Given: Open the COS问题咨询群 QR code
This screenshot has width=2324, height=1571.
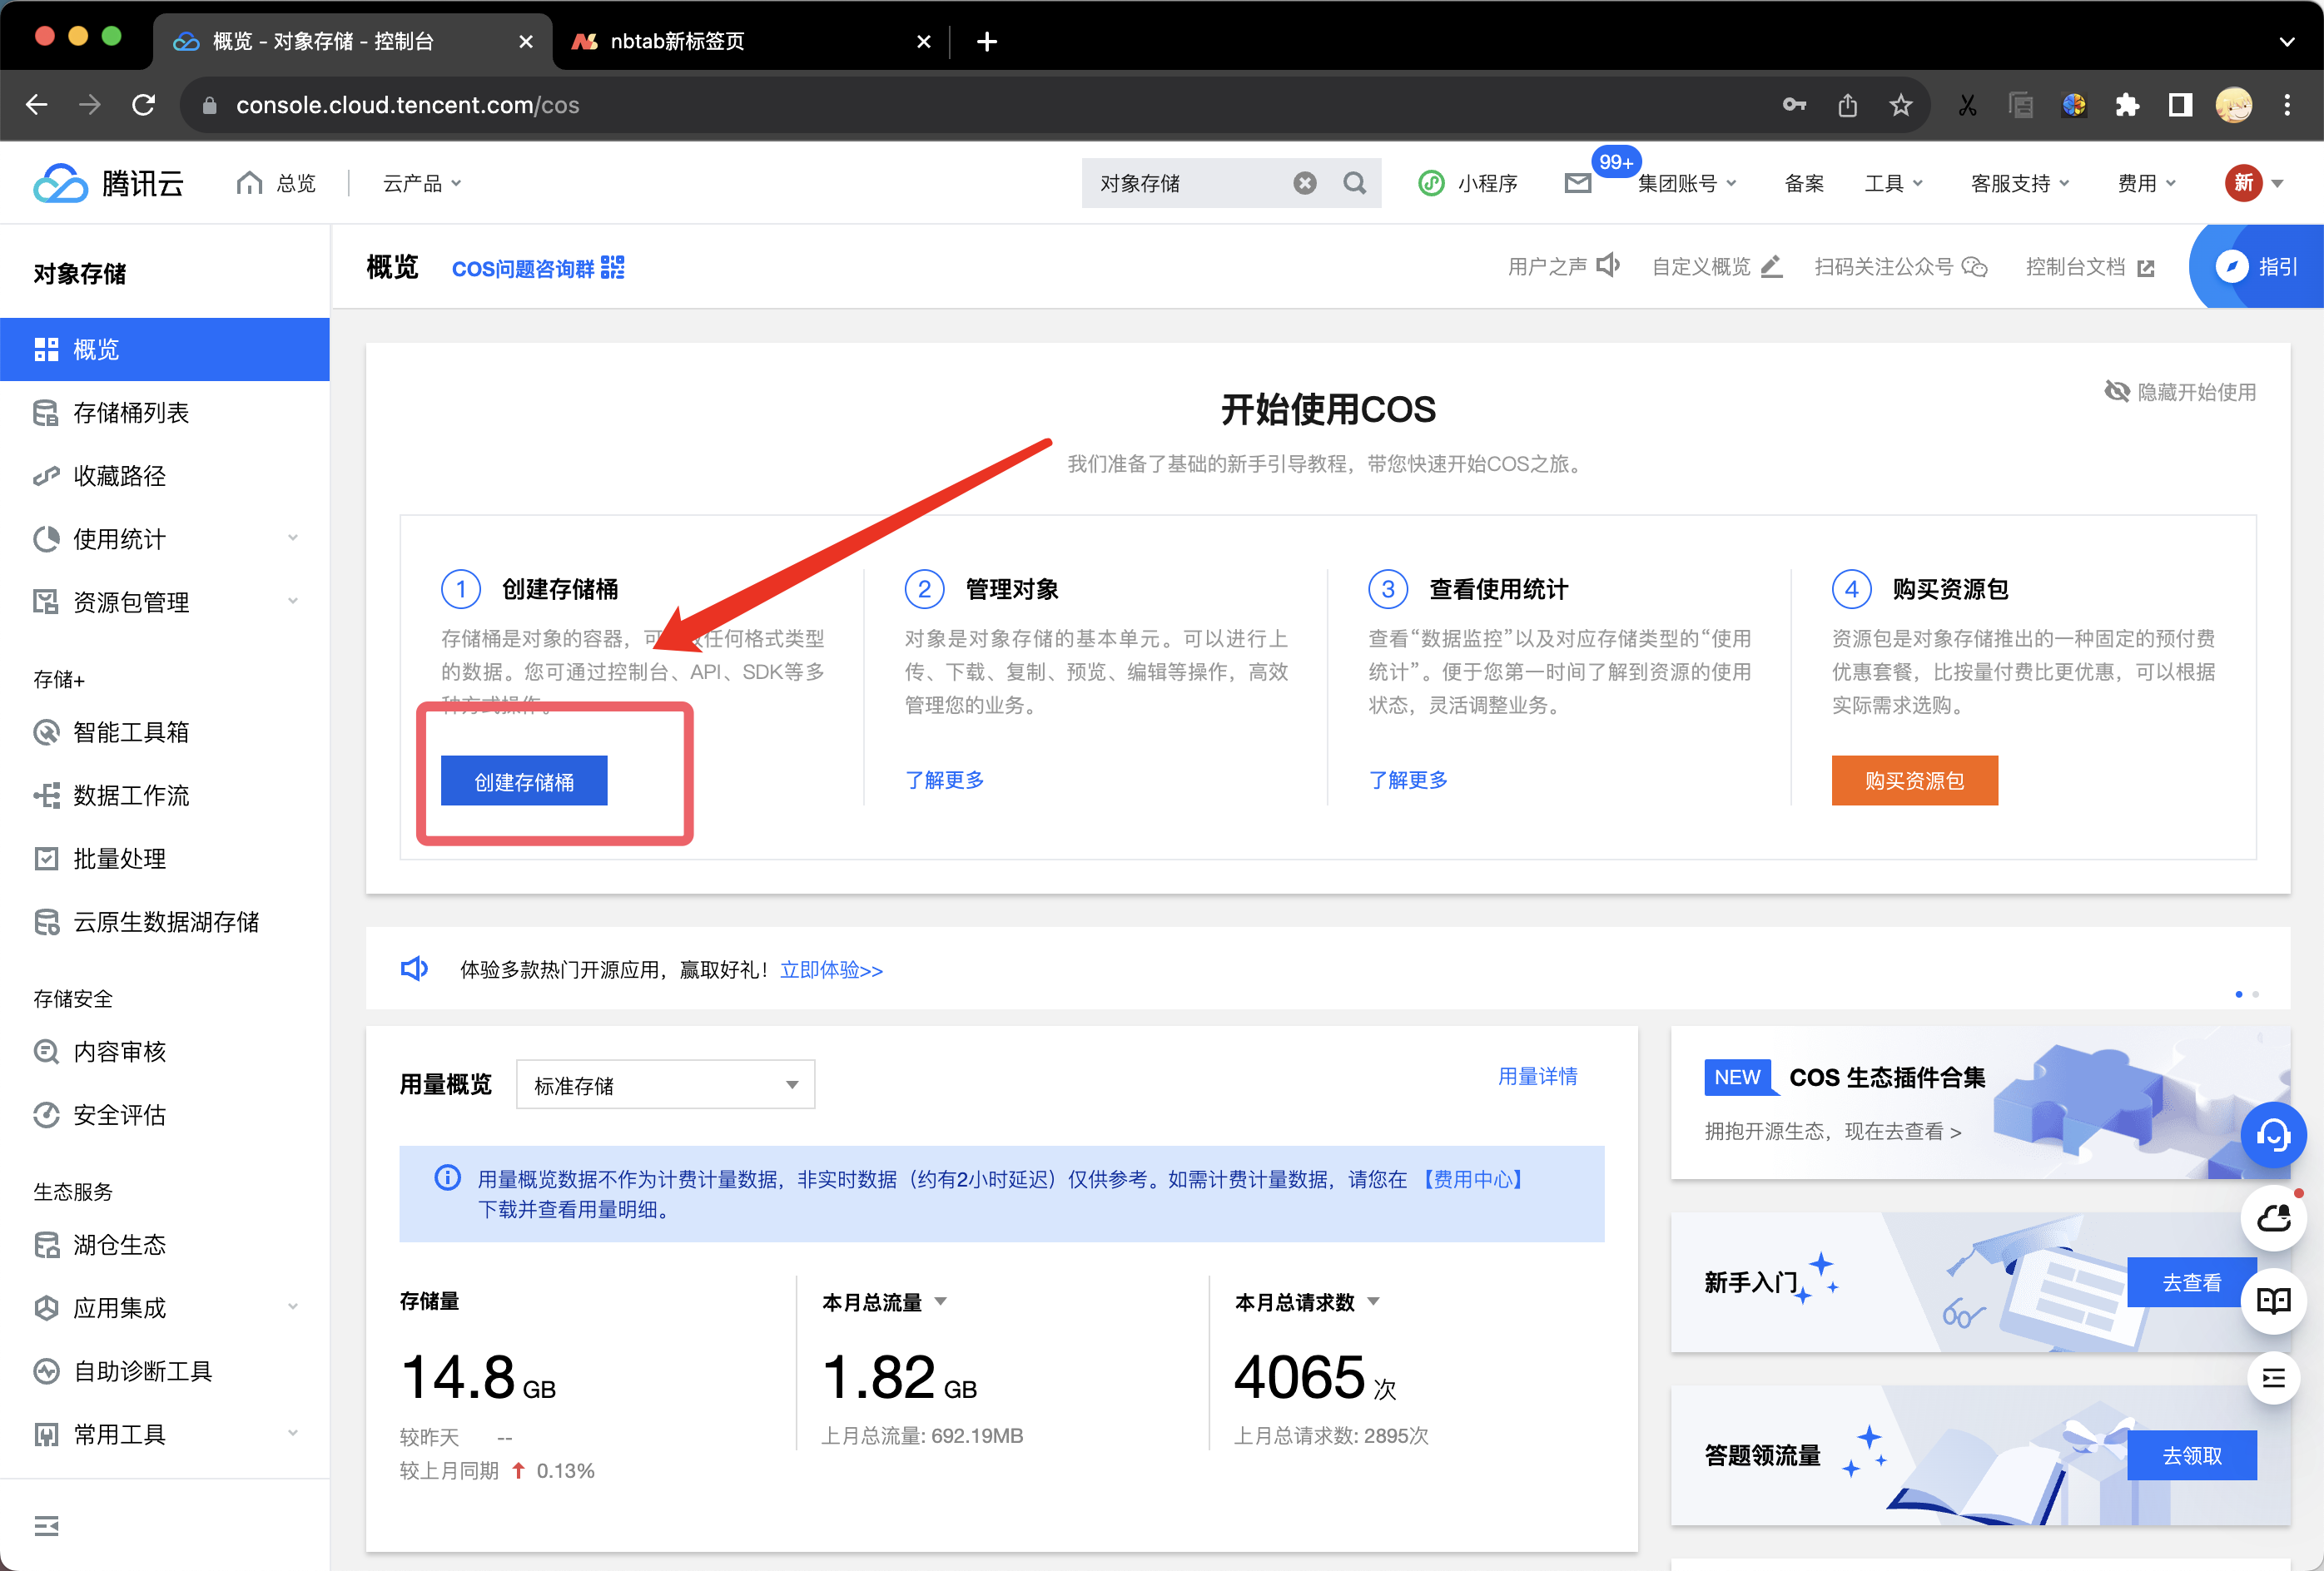Looking at the screenshot, I should [x=613, y=267].
